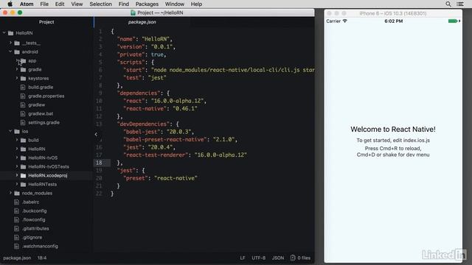Click the __tests__ folder icon
Screen dimensions: 472x265
pyautogui.click(x=17, y=43)
